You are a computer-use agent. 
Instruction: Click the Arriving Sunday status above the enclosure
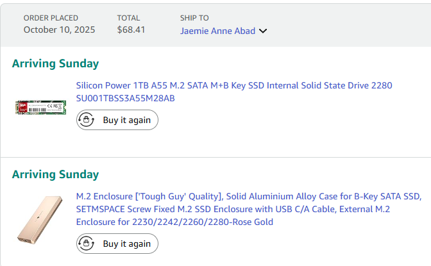point(55,174)
